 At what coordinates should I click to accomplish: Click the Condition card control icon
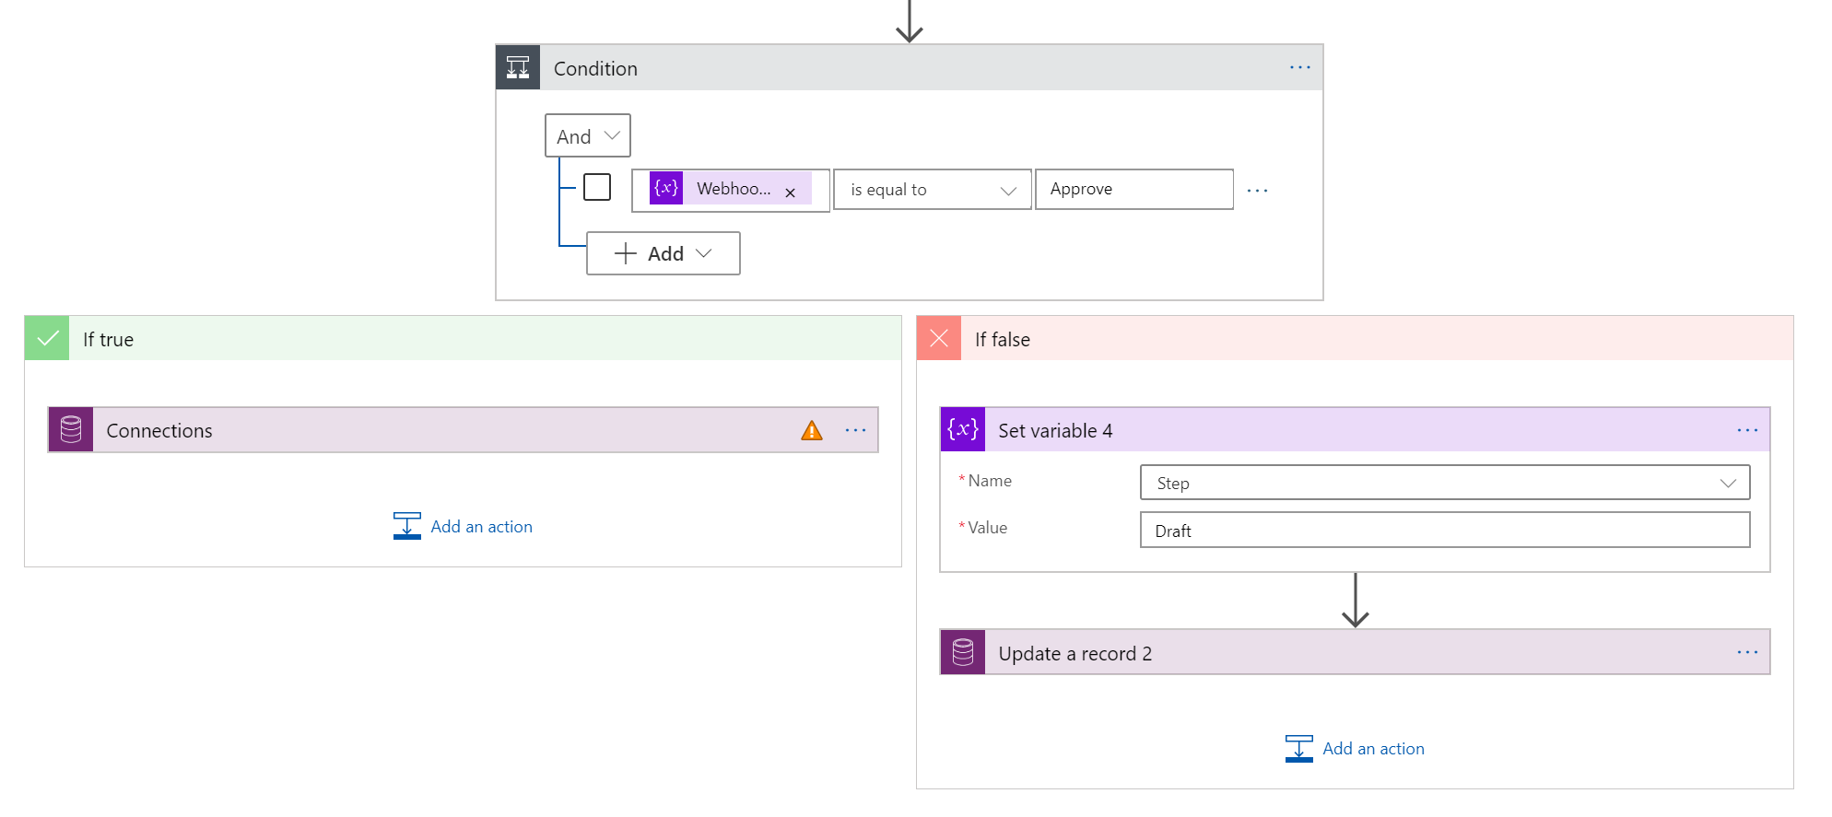point(518,68)
